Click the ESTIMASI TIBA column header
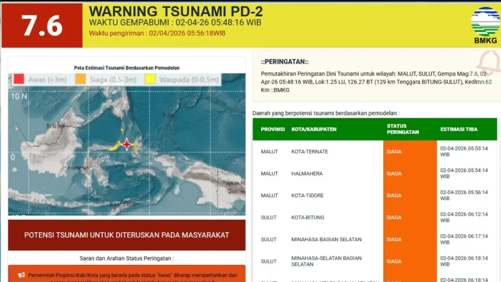Screen dimensions: 501x282 click(458, 130)
